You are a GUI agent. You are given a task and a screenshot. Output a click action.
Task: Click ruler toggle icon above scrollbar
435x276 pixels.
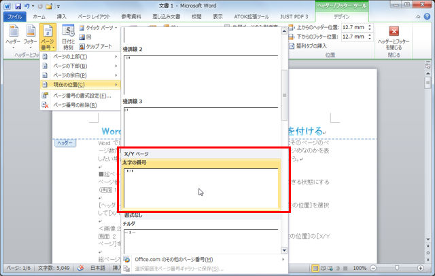[428, 66]
